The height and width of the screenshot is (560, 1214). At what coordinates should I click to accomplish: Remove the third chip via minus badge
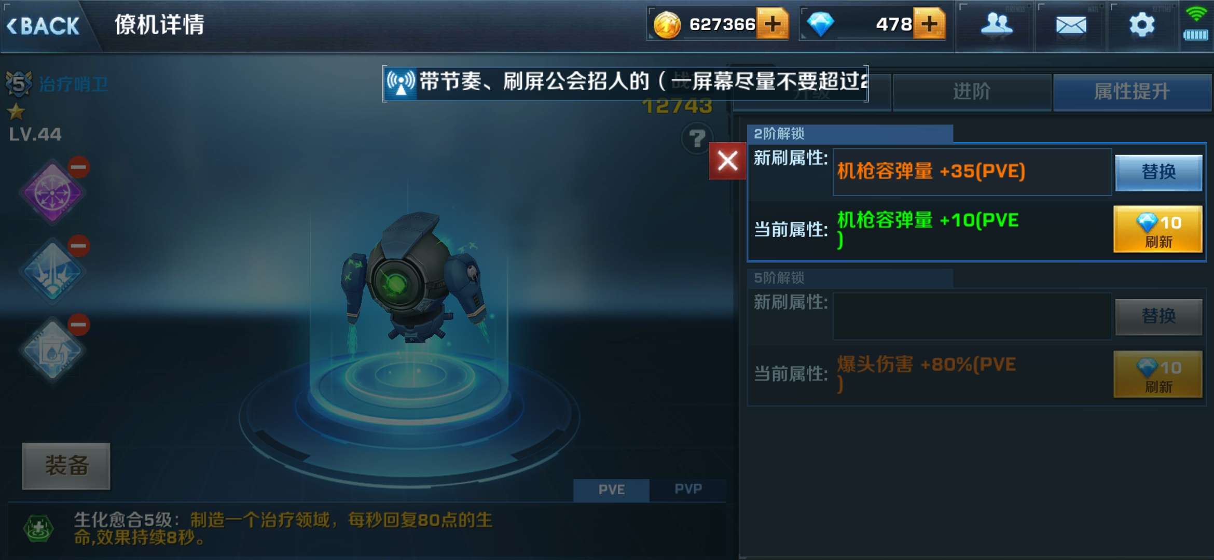(79, 325)
